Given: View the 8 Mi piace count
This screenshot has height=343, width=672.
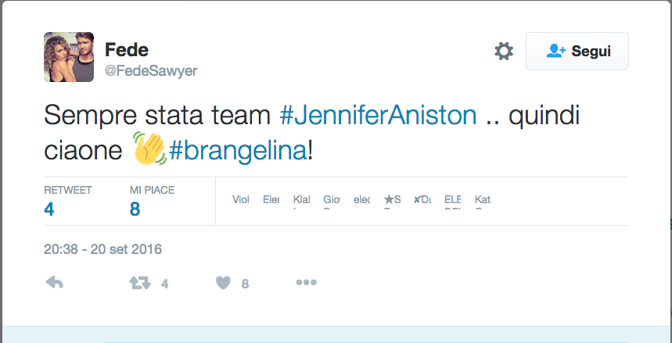Looking at the screenshot, I should coord(135,208).
